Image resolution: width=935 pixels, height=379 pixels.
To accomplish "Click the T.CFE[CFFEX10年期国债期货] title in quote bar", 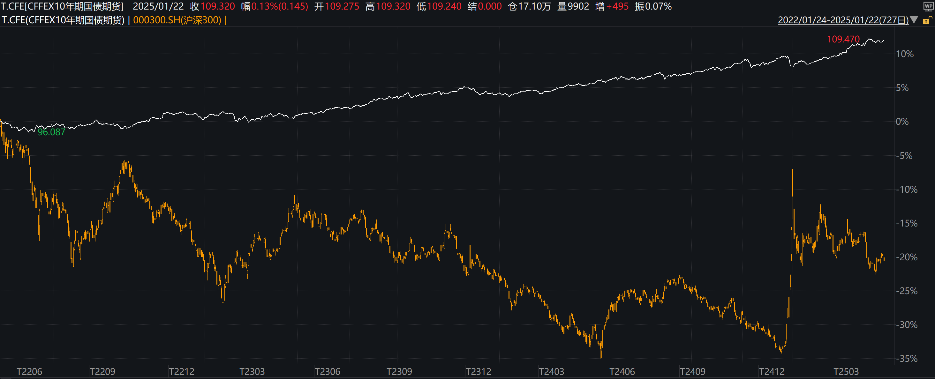I will [63, 6].
